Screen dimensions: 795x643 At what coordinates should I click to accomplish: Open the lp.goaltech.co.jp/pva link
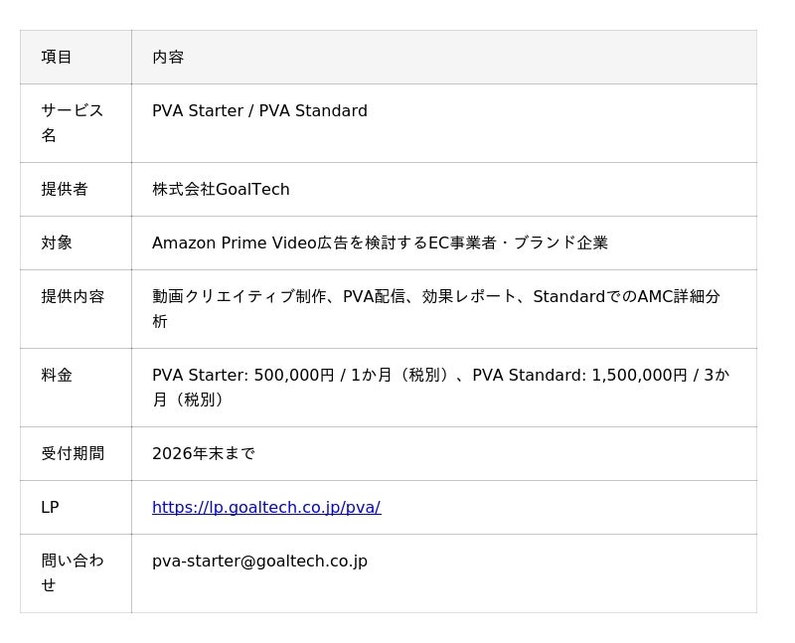pyautogui.click(x=266, y=507)
